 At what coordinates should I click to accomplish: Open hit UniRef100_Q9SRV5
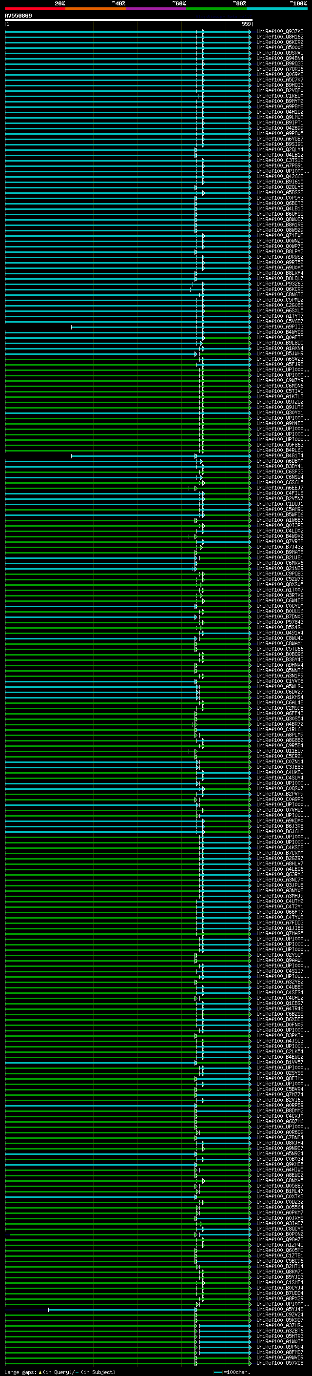pyautogui.click(x=280, y=53)
